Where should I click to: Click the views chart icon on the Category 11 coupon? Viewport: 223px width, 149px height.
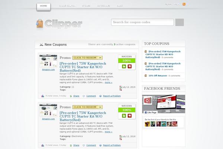(43, 96)
